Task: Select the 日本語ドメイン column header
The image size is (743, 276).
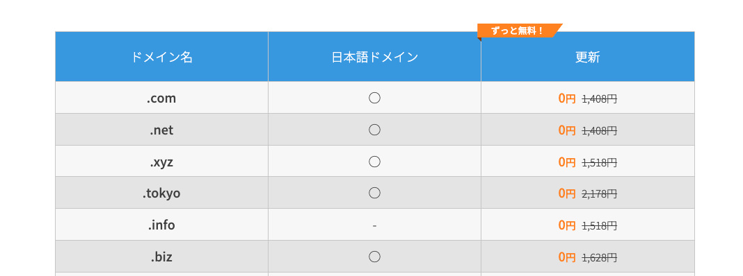Action: pyautogui.click(x=374, y=57)
